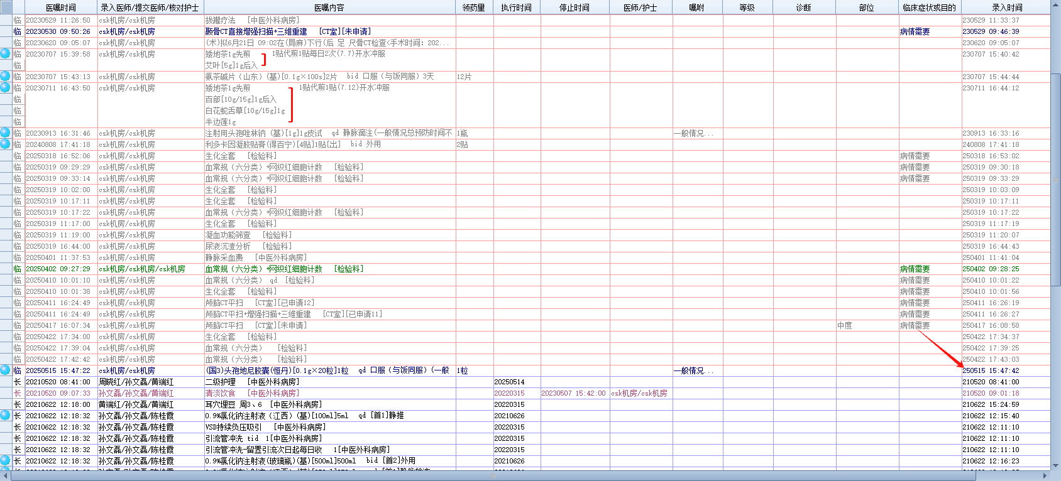Click the vertical scrollbar down arrow
This screenshot has height=481, width=1061.
(1055, 465)
